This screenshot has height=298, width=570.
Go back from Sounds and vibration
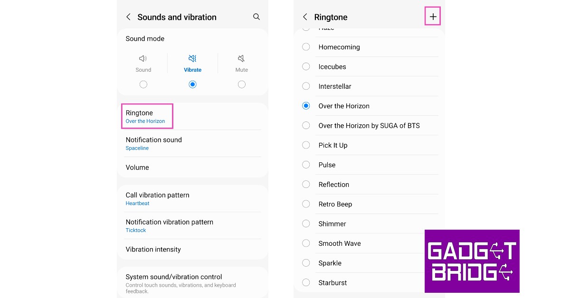(x=128, y=17)
